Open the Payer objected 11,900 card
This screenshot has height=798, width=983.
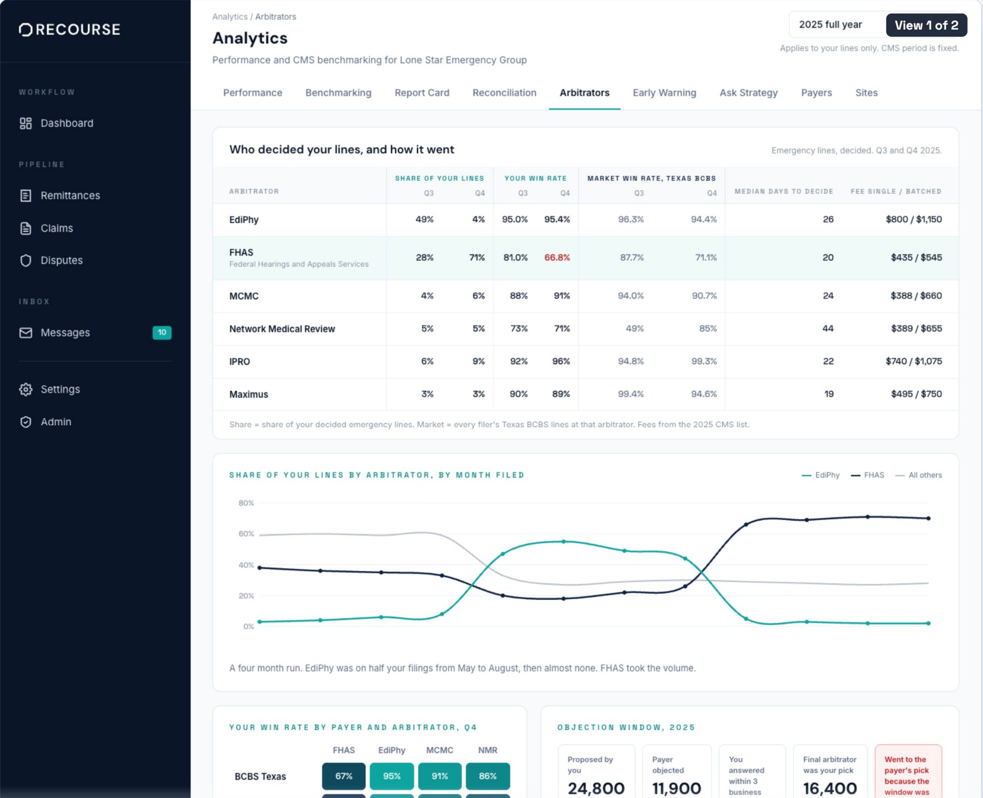pyautogui.click(x=677, y=772)
